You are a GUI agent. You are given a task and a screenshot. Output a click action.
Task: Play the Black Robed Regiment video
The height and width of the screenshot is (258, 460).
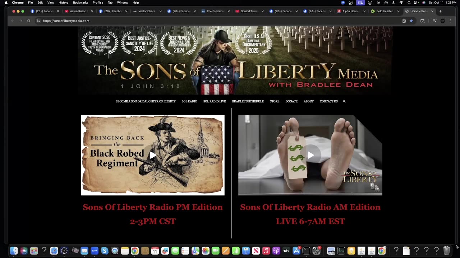pyautogui.click(x=153, y=155)
